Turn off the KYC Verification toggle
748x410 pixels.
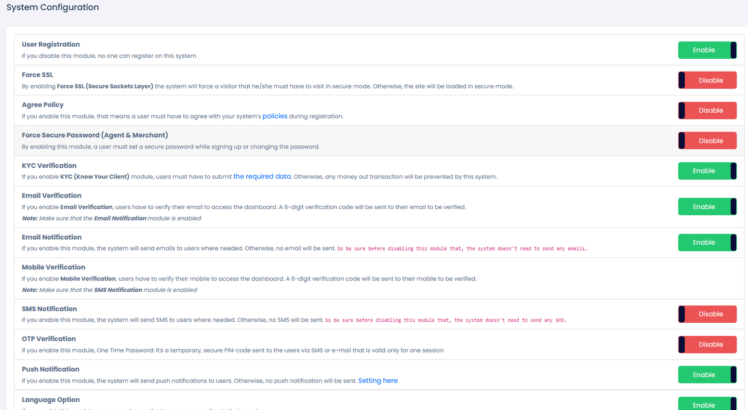coord(707,171)
